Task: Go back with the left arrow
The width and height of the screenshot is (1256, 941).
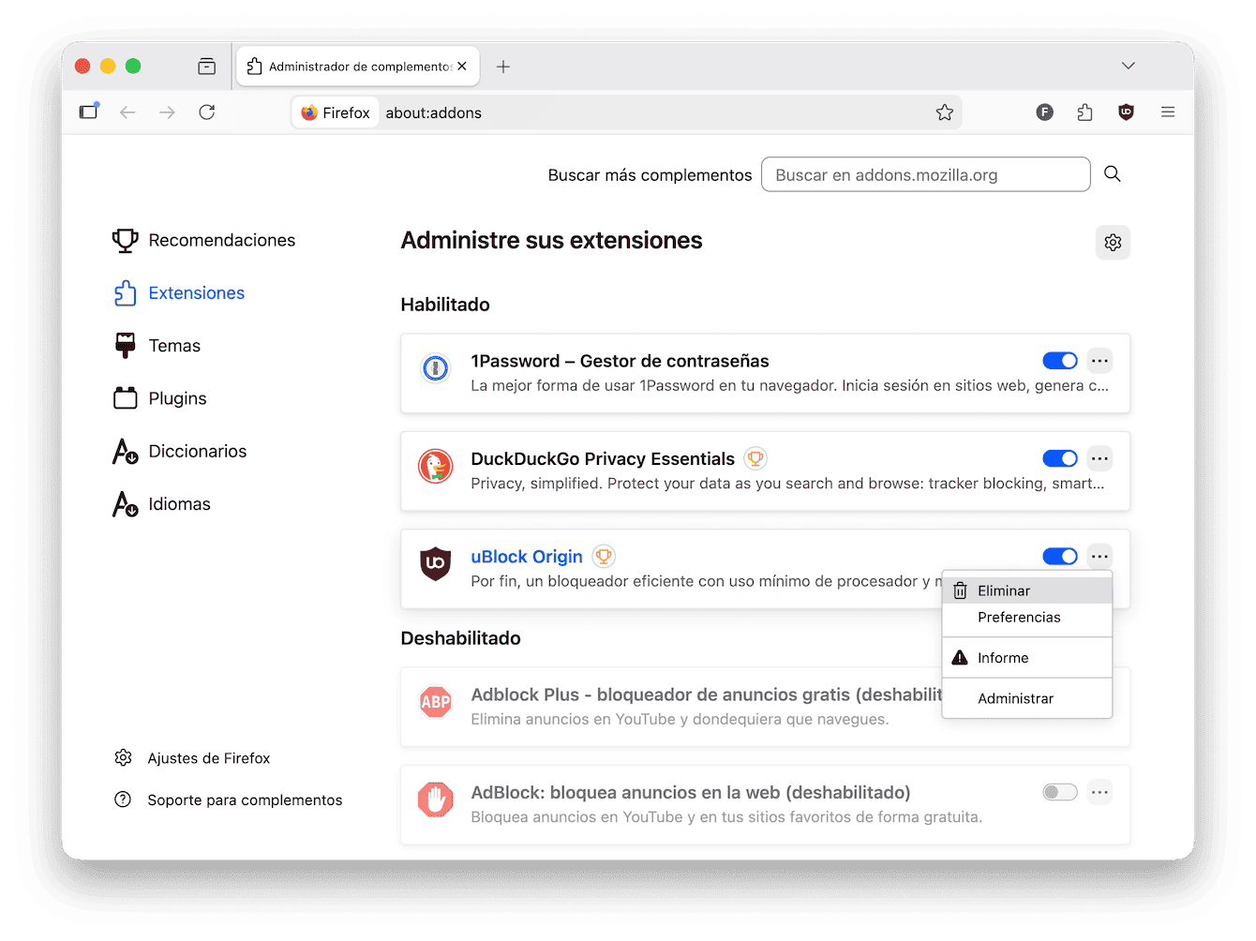Action: tap(127, 112)
